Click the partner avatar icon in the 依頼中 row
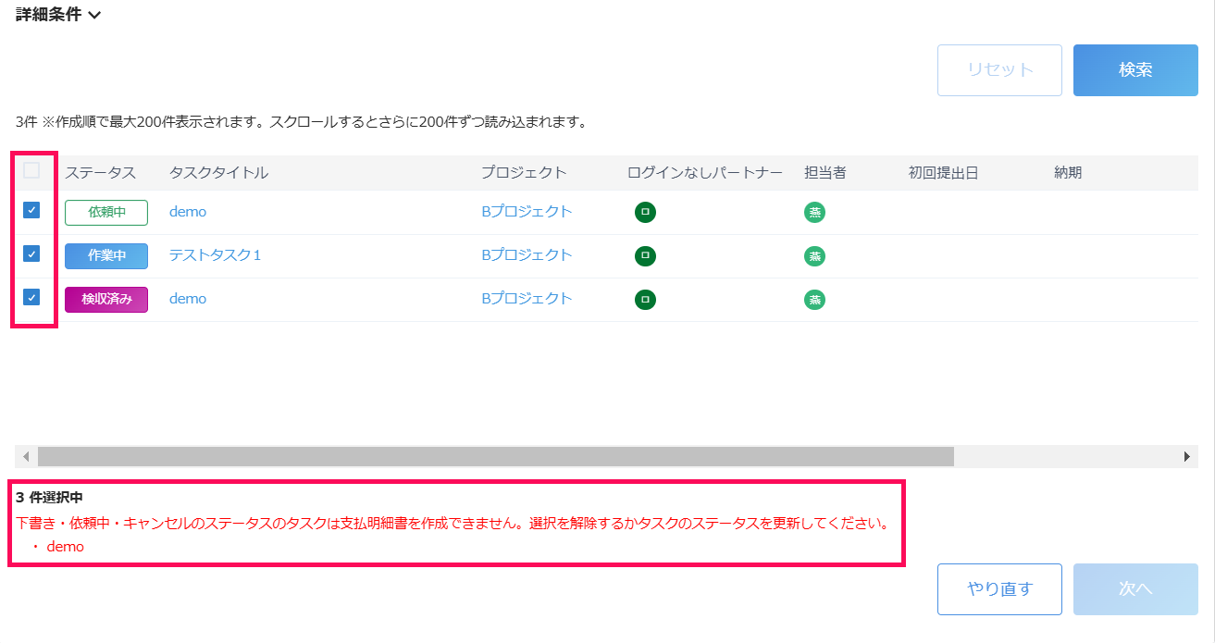 pyautogui.click(x=645, y=212)
